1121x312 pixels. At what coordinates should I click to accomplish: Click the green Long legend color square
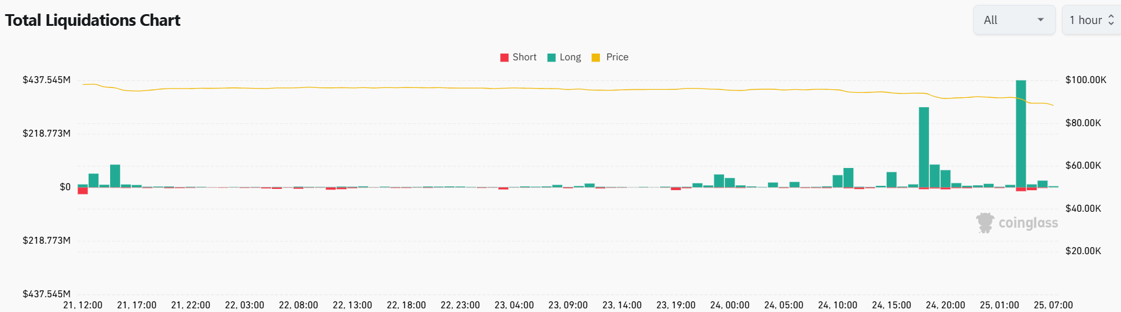(551, 57)
